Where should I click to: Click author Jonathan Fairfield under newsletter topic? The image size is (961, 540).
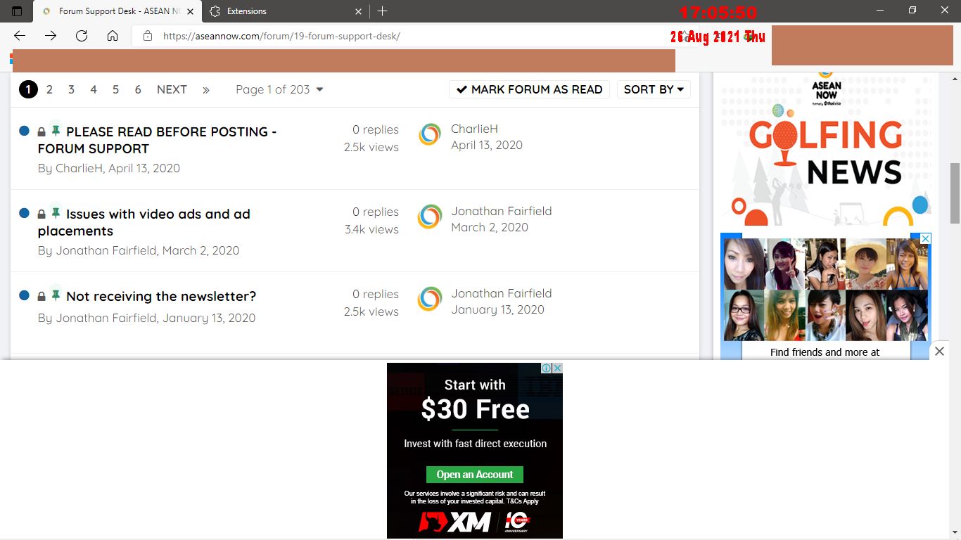click(x=106, y=318)
